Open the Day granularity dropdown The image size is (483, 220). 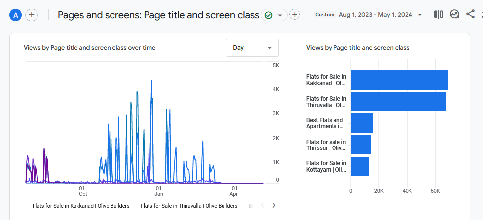click(252, 48)
